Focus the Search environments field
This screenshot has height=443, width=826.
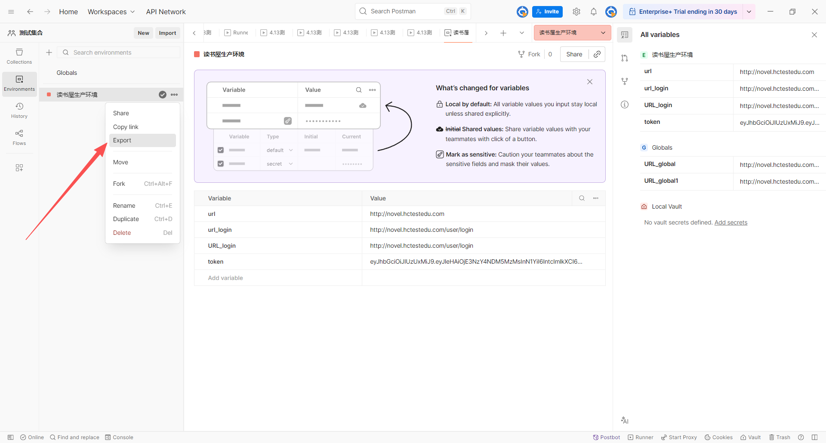pos(119,52)
